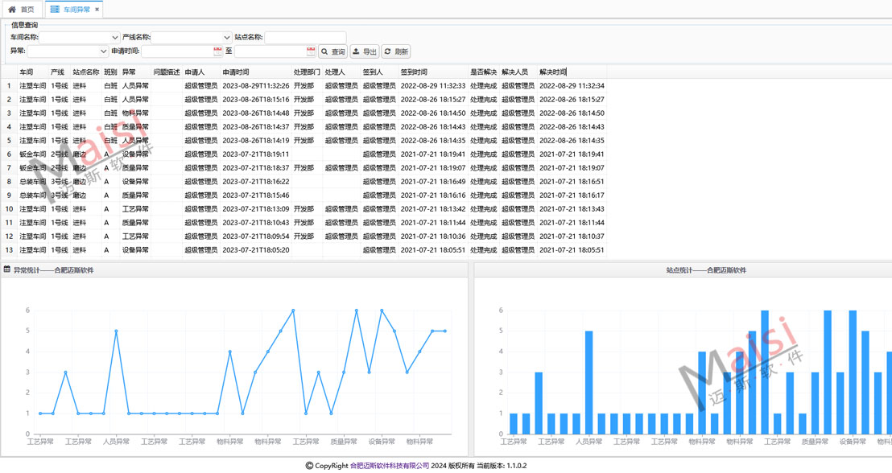The width and height of the screenshot is (892, 473).
Task: Close the 车间异常 tab
Action: coord(97,10)
